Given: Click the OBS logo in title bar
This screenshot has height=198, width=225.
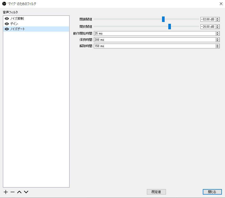Looking at the screenshot, I should (x=4, y=4).
